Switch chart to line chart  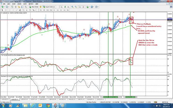click(69, 7)
